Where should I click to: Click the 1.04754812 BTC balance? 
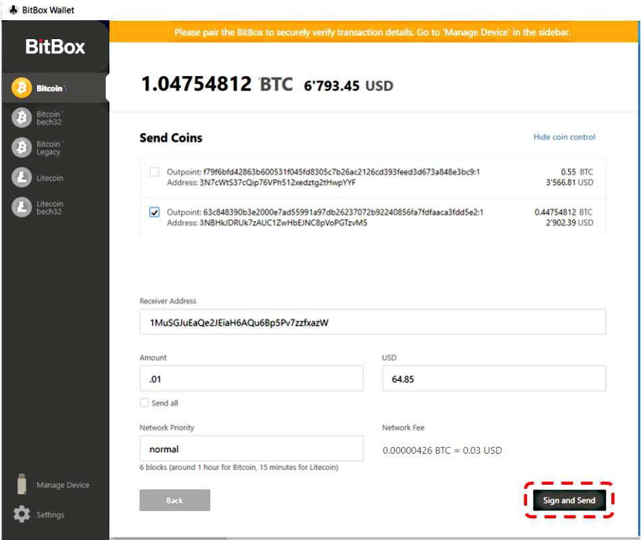coord(217,84)
